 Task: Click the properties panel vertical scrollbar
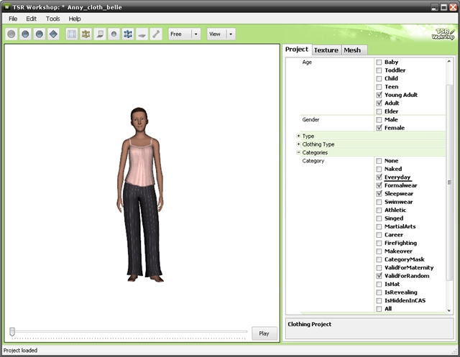(x=450, y=183)
